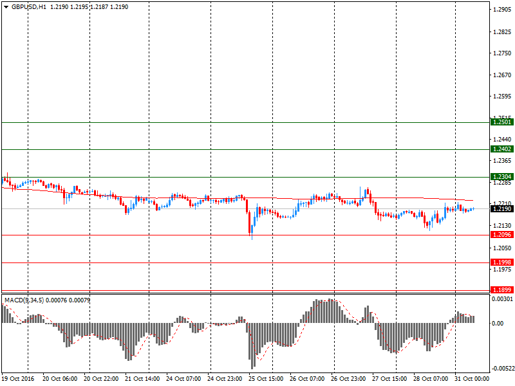Select the 19 Oct 2016 time axis label
The height and width of the screenshot is (386, 515).
click(18, 378)
